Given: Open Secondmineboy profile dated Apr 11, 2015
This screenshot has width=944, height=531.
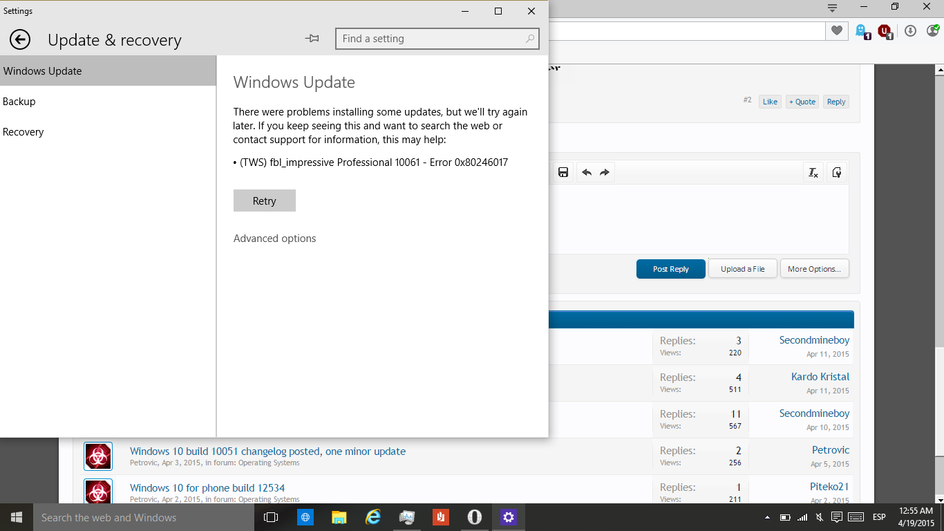Looking at the screenshot, I should coord(814,340).
